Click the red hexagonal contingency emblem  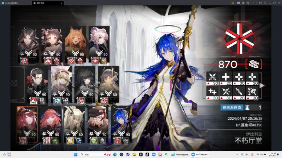239,39
